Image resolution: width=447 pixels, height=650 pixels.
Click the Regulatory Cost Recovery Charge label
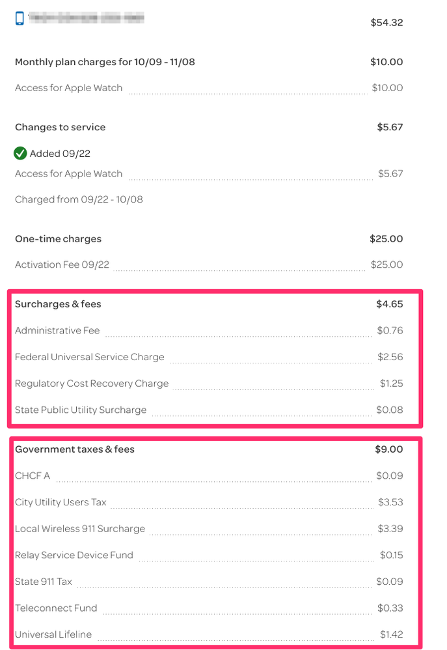point(92,384)
